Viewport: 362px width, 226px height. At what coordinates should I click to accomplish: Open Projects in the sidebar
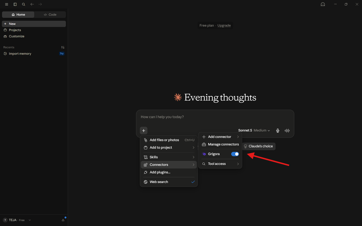pyautogui.click(x=34, y=30)
